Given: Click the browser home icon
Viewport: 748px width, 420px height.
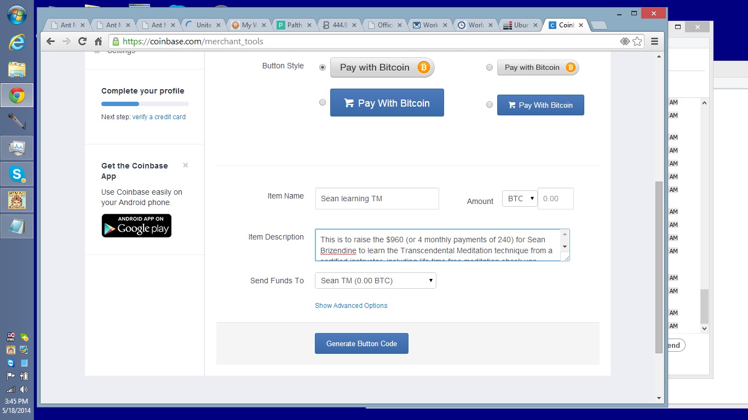Looking at the screenshot, I should 99,42.
